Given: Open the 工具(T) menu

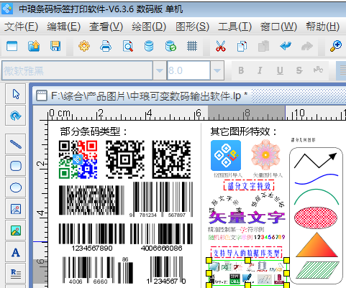Looking at the screenshot, I should (x=235, y=27).
